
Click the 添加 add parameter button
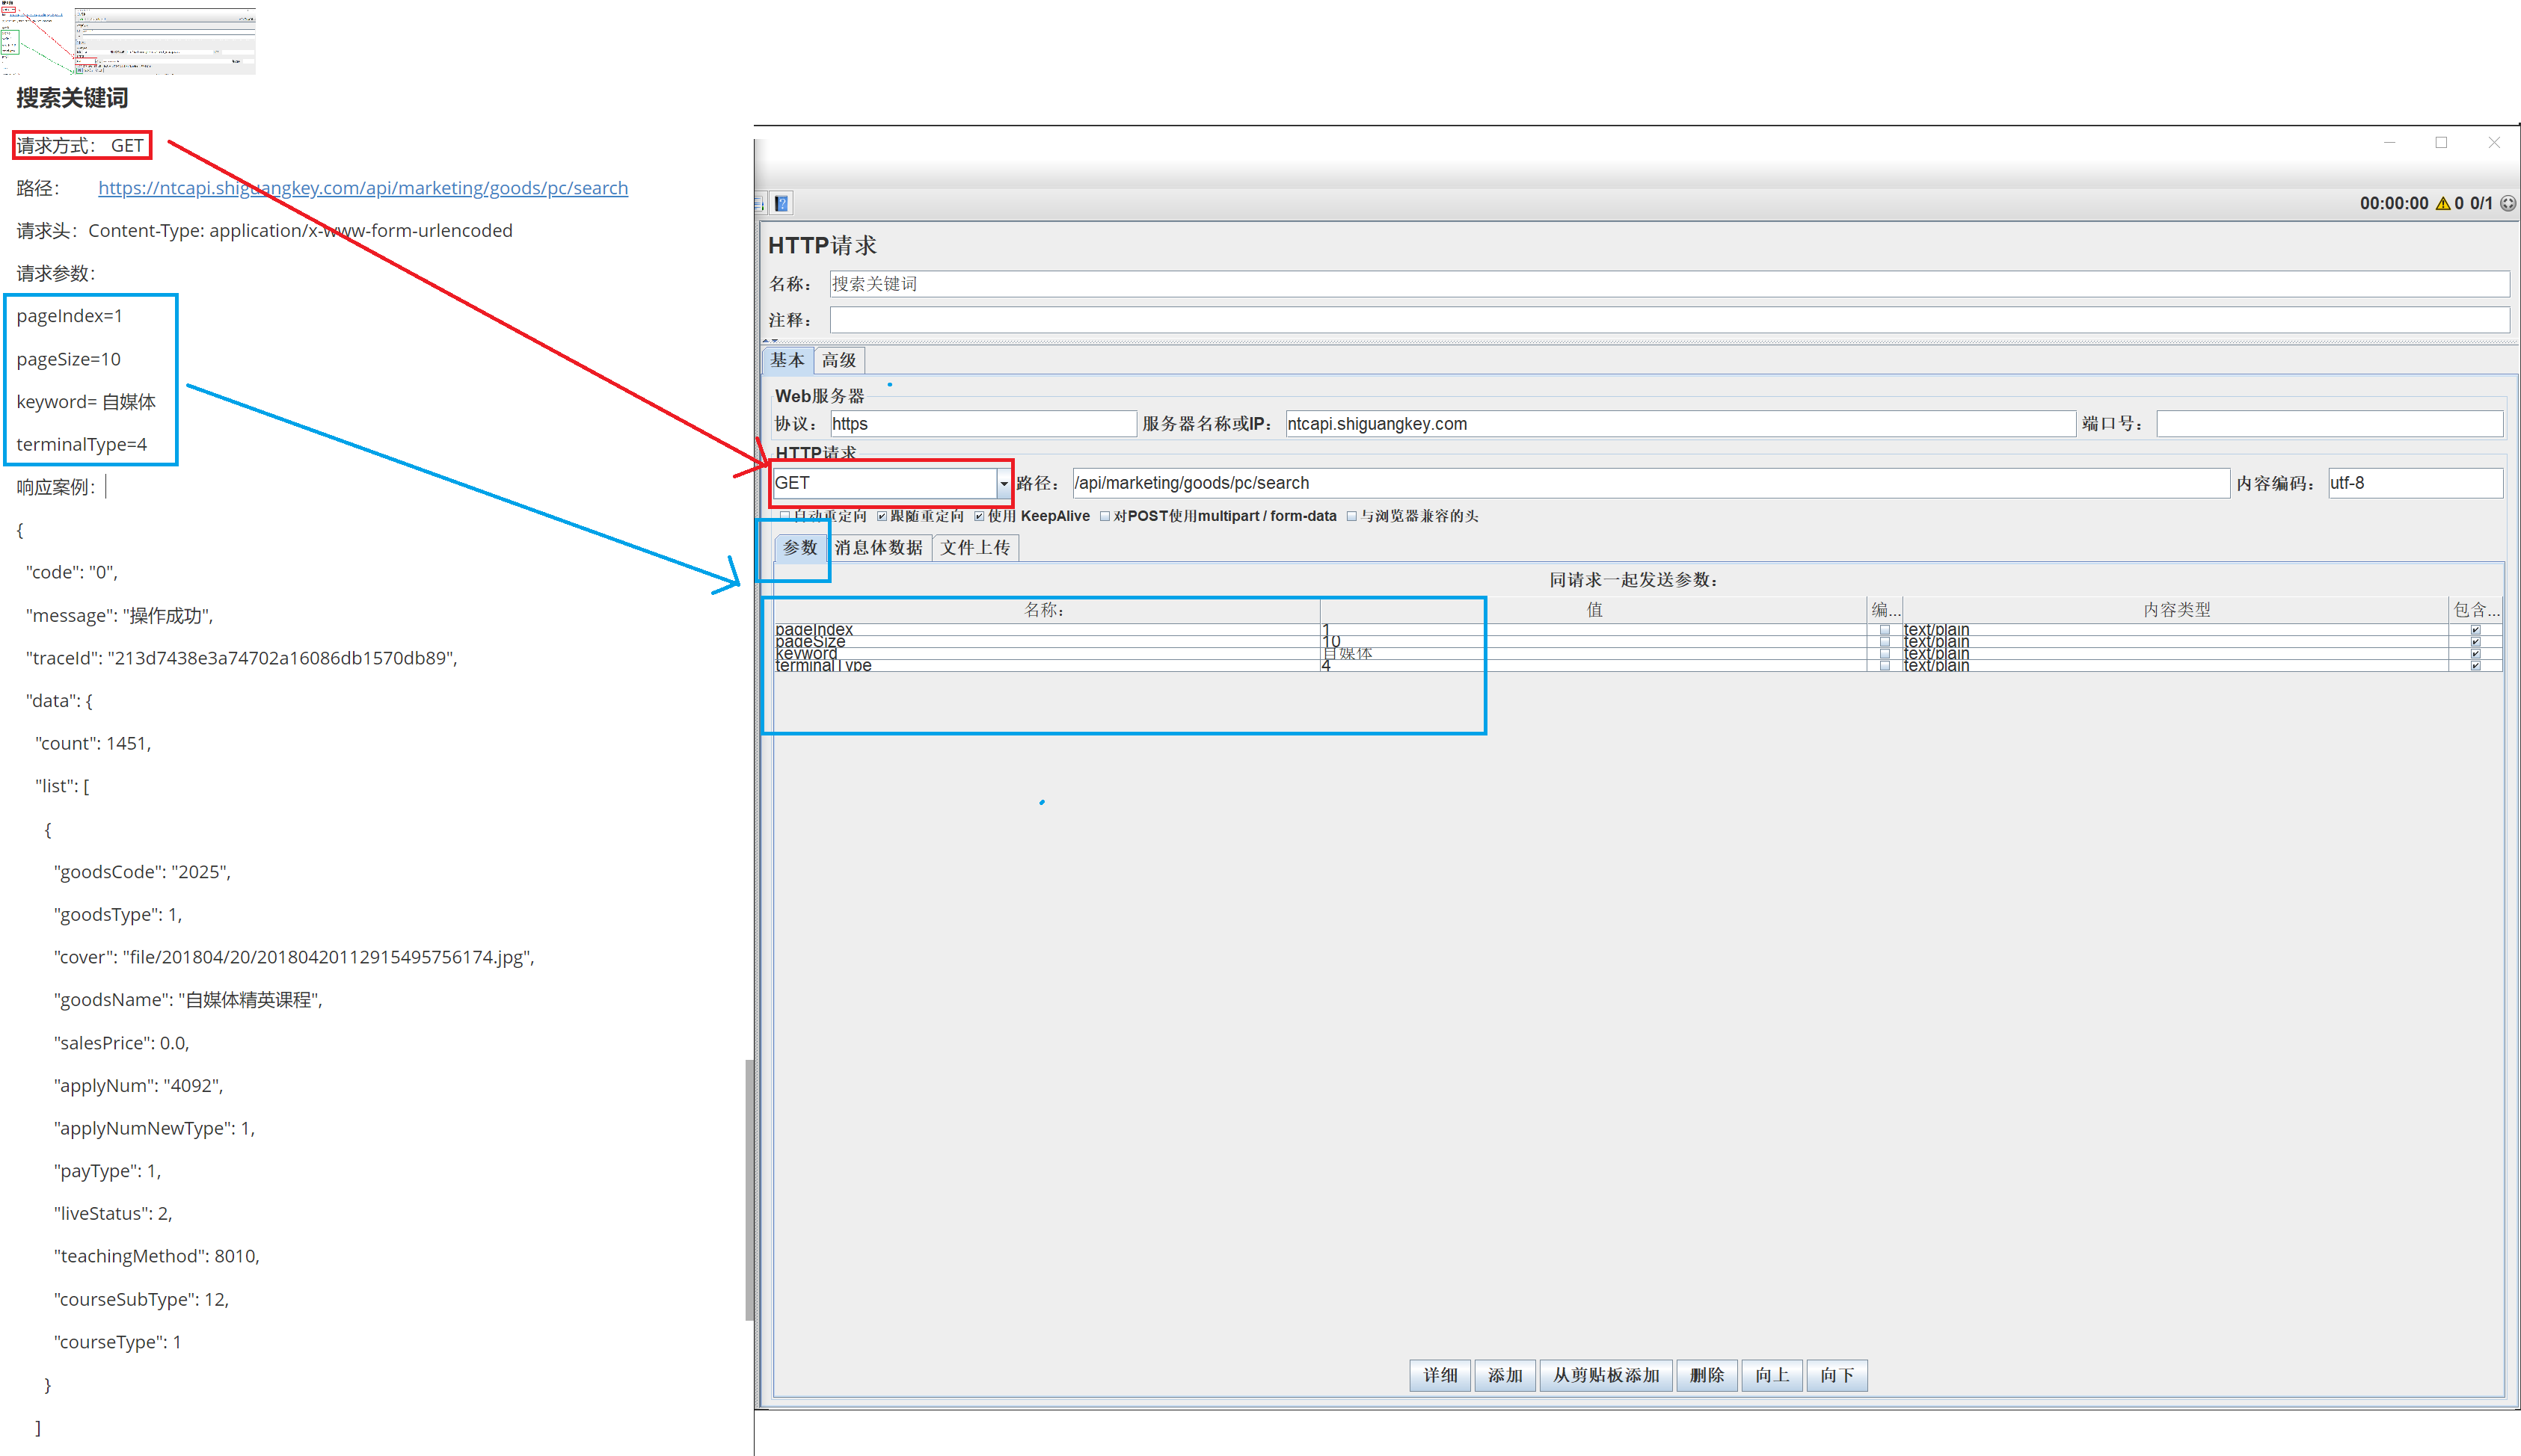(x=1504, y=1375)
